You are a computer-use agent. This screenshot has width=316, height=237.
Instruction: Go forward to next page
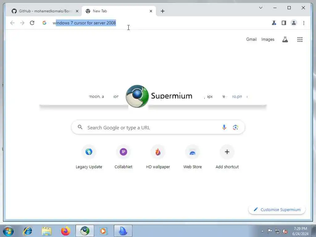[22, 23]
